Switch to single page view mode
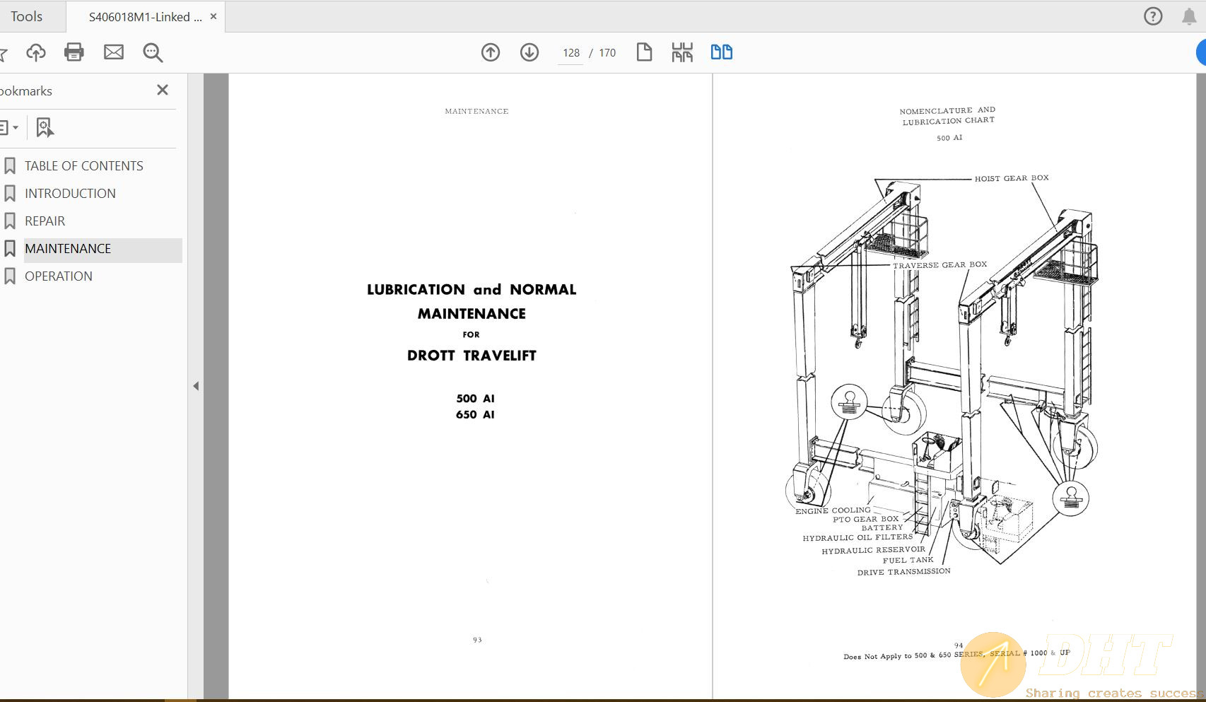The width and height of the screenshot is (1206, 702). (x=644, y=52)
